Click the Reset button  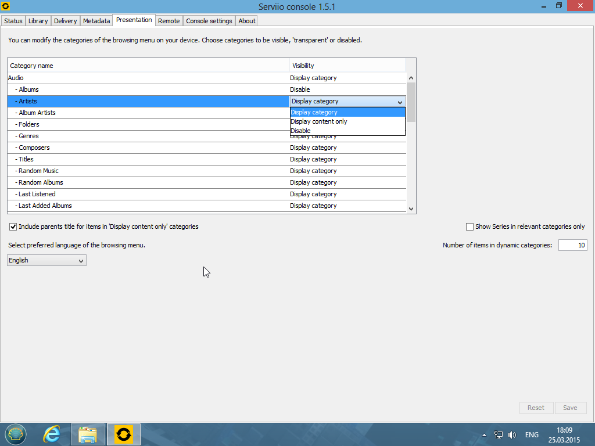pyautogui.click(x=536, y=408)
